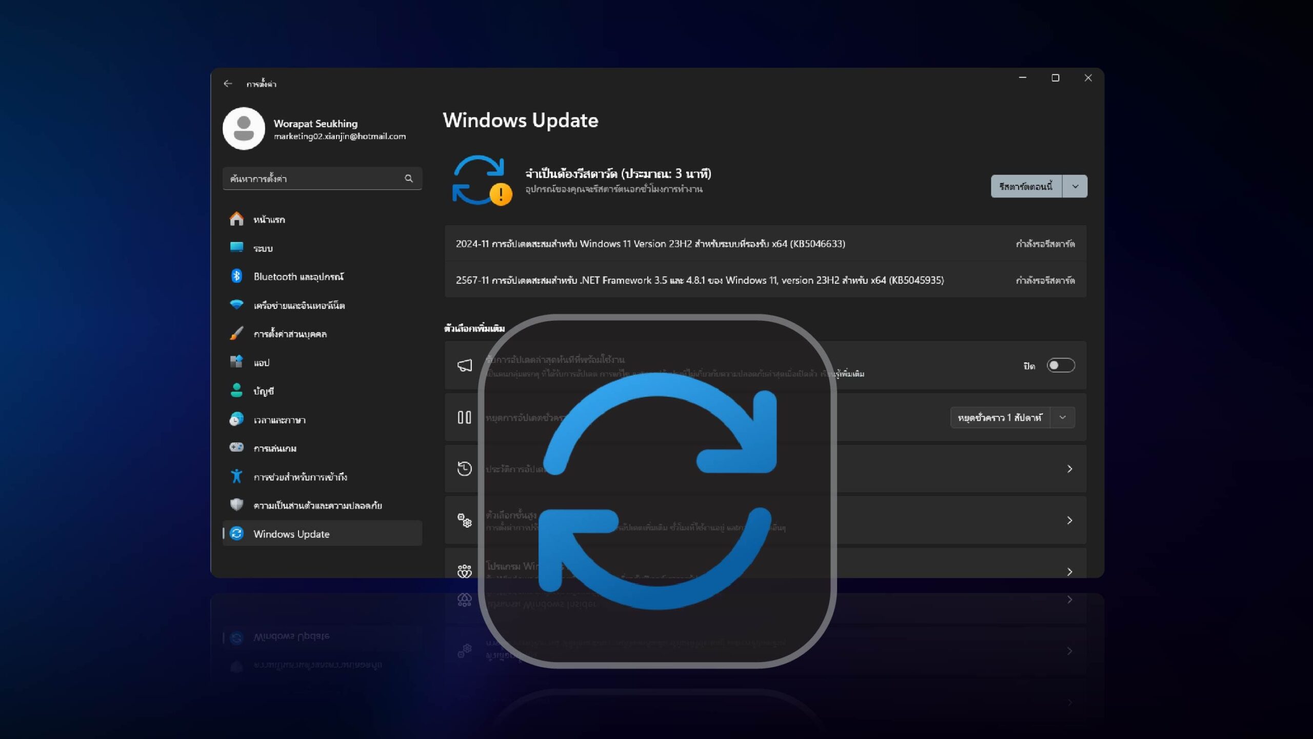Open การเล่นเกม gaming settings
The image size is (1313, 739).
(x=322, y=448)
